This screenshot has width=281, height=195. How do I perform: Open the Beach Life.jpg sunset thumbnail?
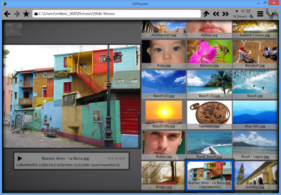(x=164, y=115)
